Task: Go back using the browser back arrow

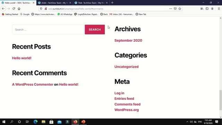Action: click(x=3, y=9)
